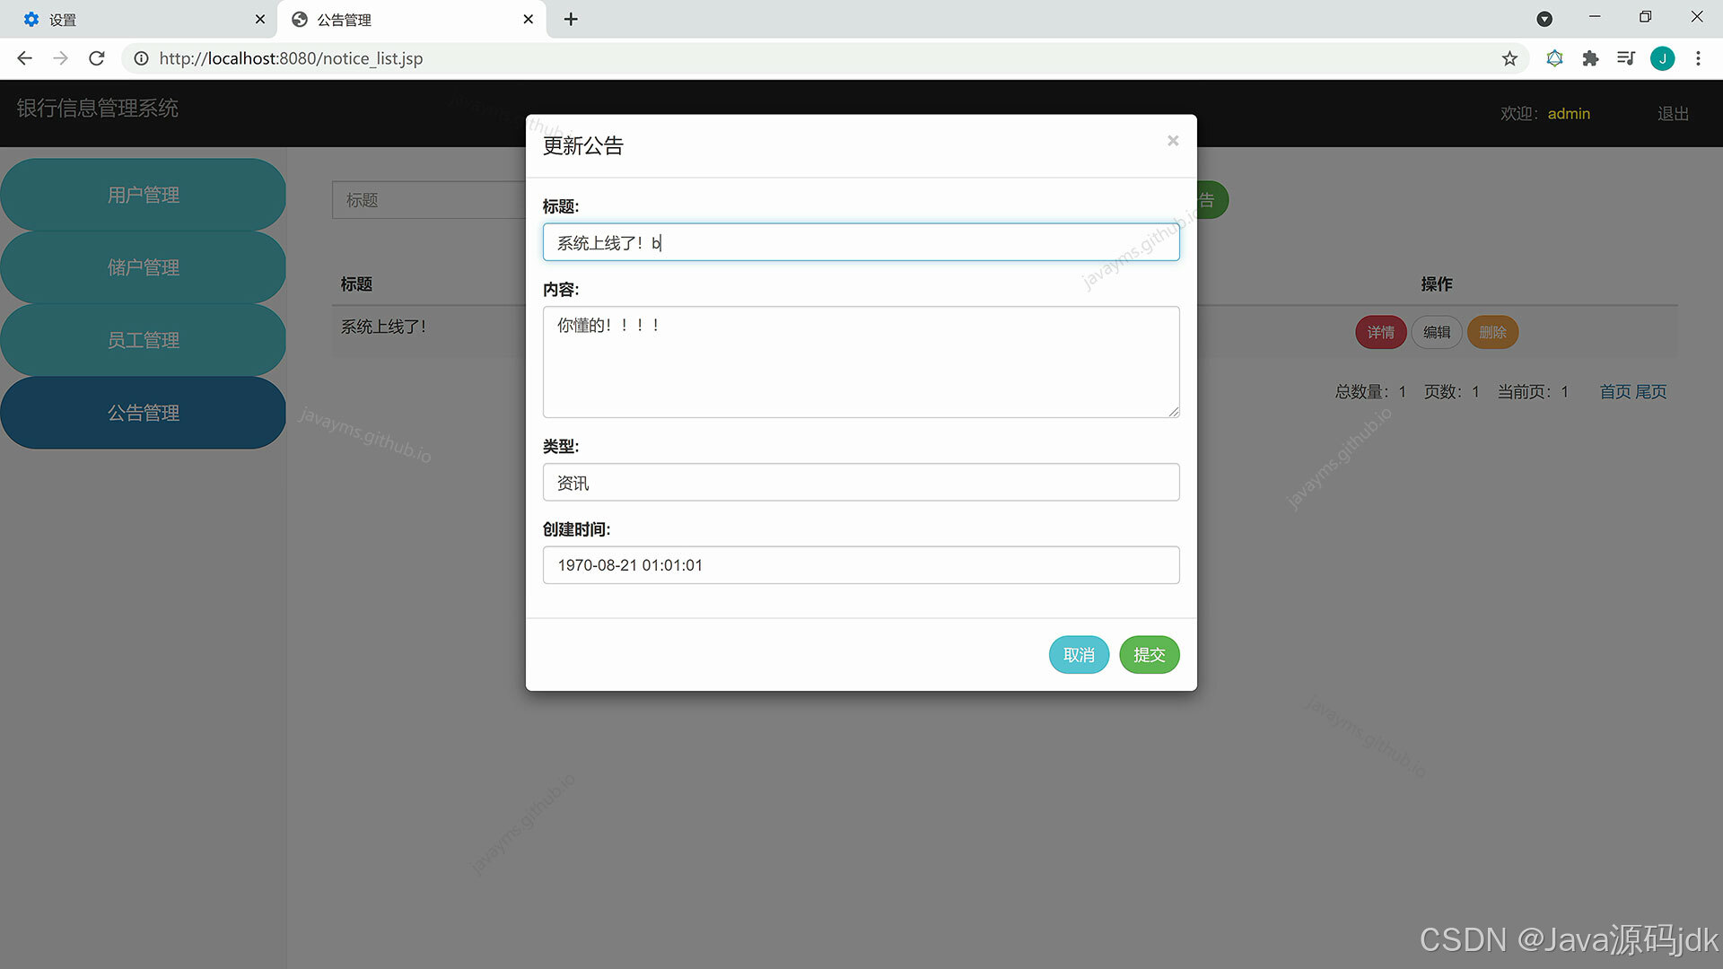Focus the 标题 input in the dialog
This screenshot has width=1723, height=969.
click(x=861, y=242)
